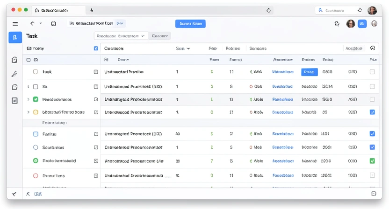Viewport: 389px width, 209px height.
Task: Open the detail icon on the red-circle row
Action: point(96,175)
